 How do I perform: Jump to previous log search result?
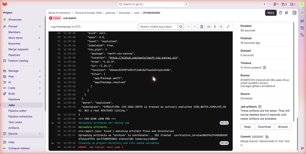pyautogui.click(x=189, y=26)
